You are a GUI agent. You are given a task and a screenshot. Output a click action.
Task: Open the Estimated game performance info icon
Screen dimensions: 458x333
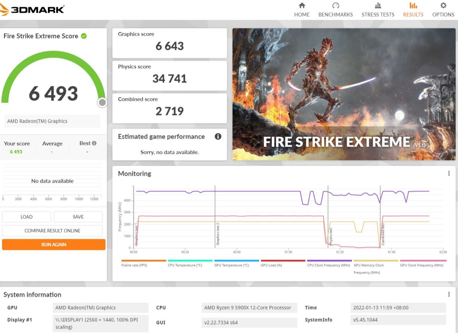click(x=218, y=137)
